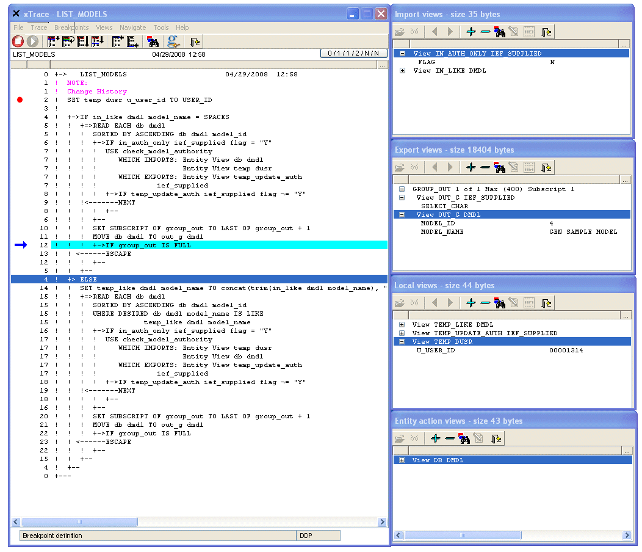The width and height of the screenshot is (642, 552).
Task: Collapse View IN_AUTH_ONLY IEF_SUPPLIED node
Action: coord(402,54)
